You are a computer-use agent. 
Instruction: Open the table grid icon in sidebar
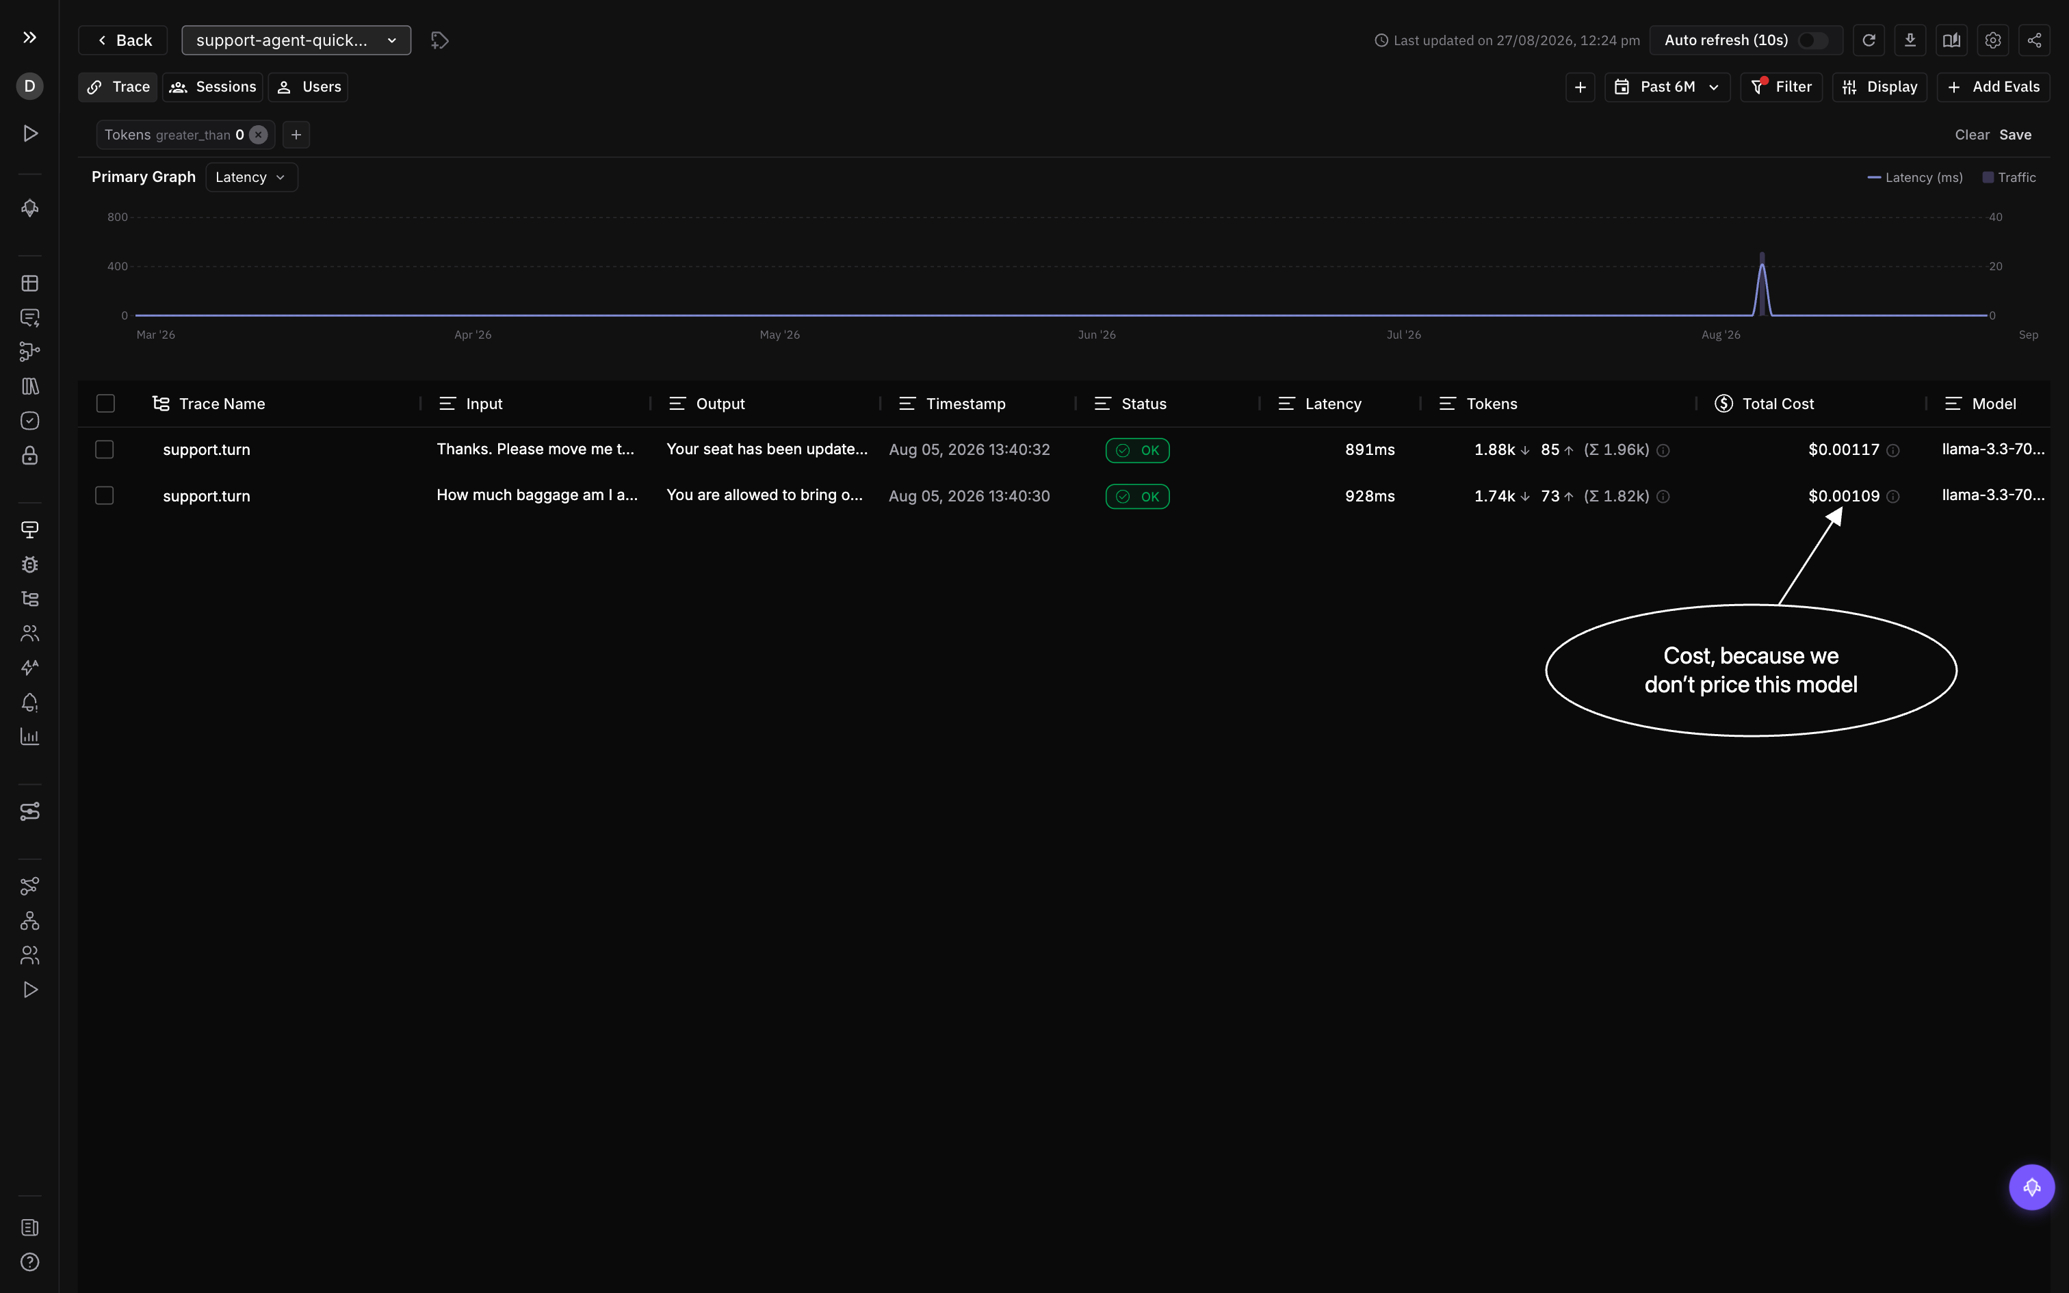[30, 283]
